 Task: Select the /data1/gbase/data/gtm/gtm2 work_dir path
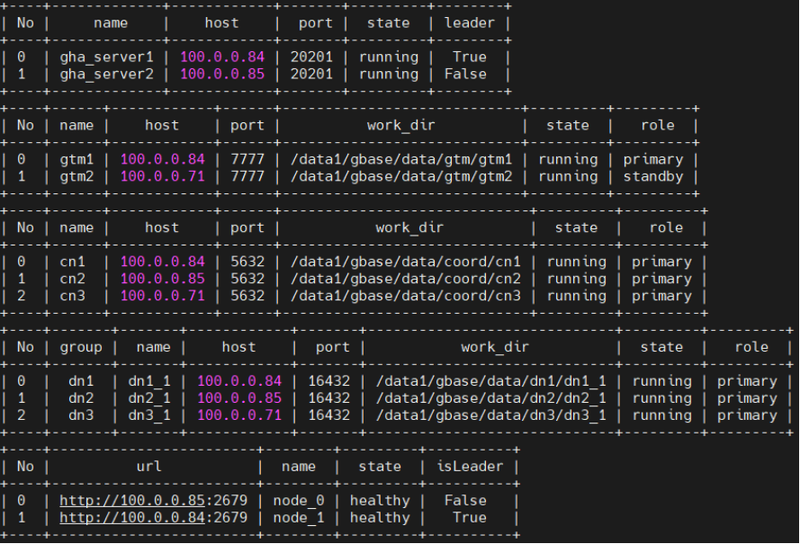point(400,177)
